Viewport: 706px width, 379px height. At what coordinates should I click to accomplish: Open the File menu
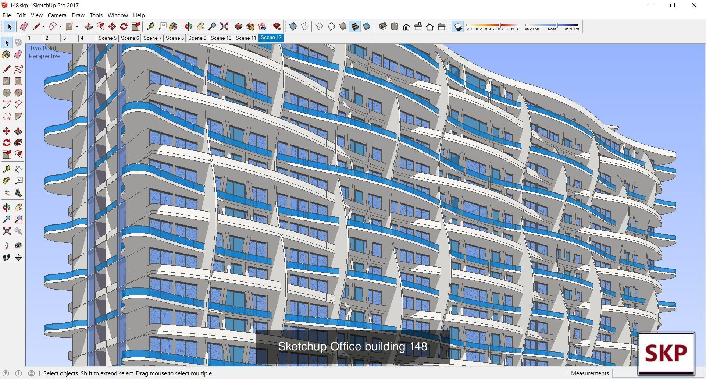[x=7, y=15]
